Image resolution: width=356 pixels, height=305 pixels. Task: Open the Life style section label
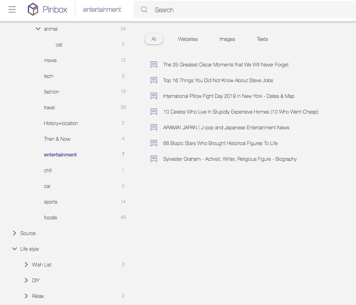point(29,249)
